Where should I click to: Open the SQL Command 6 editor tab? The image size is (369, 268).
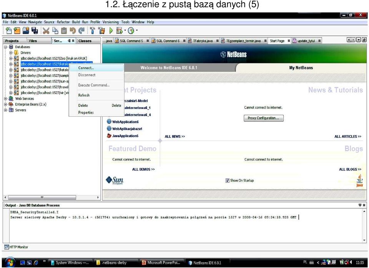click(x=168, y=41)
